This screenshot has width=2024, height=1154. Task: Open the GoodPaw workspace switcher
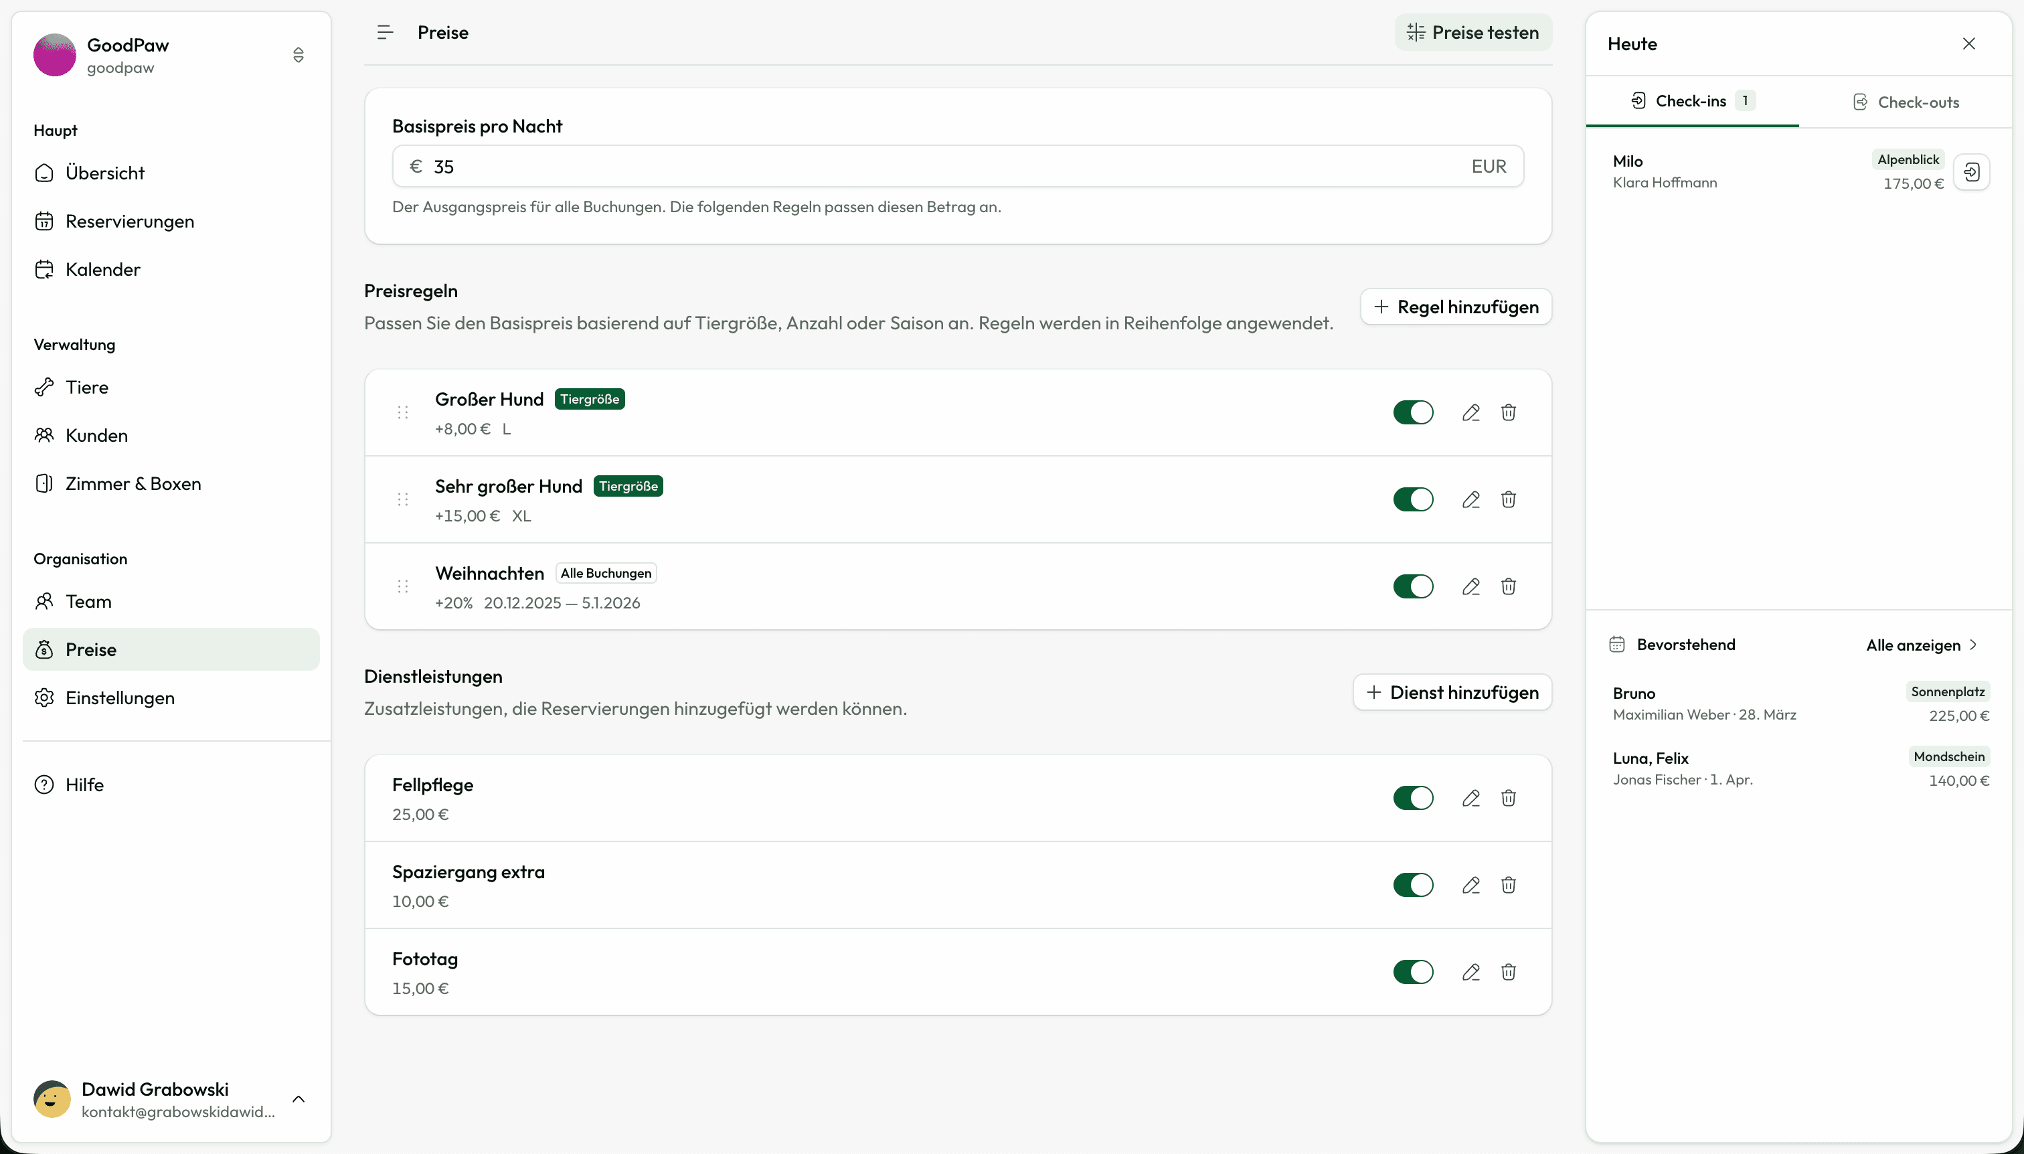click(298, 55)
